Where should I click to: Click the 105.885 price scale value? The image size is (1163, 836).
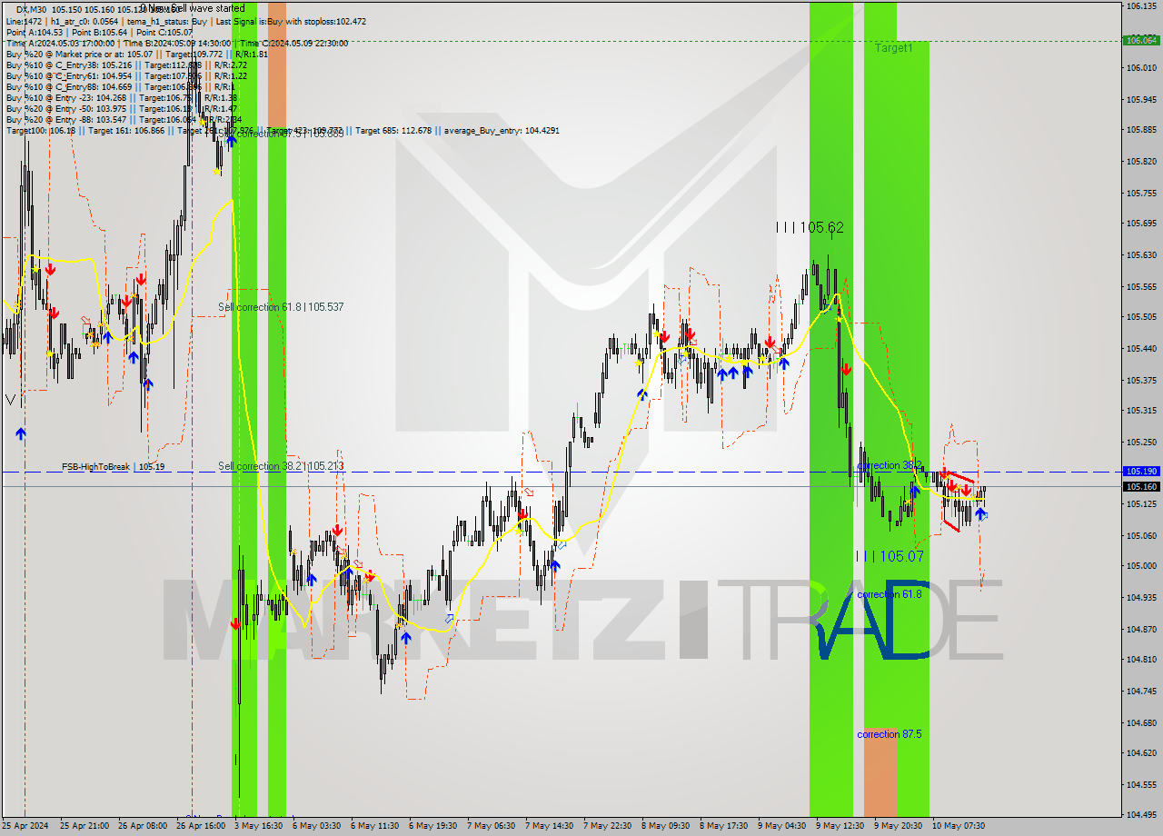tap(1141, 130)
